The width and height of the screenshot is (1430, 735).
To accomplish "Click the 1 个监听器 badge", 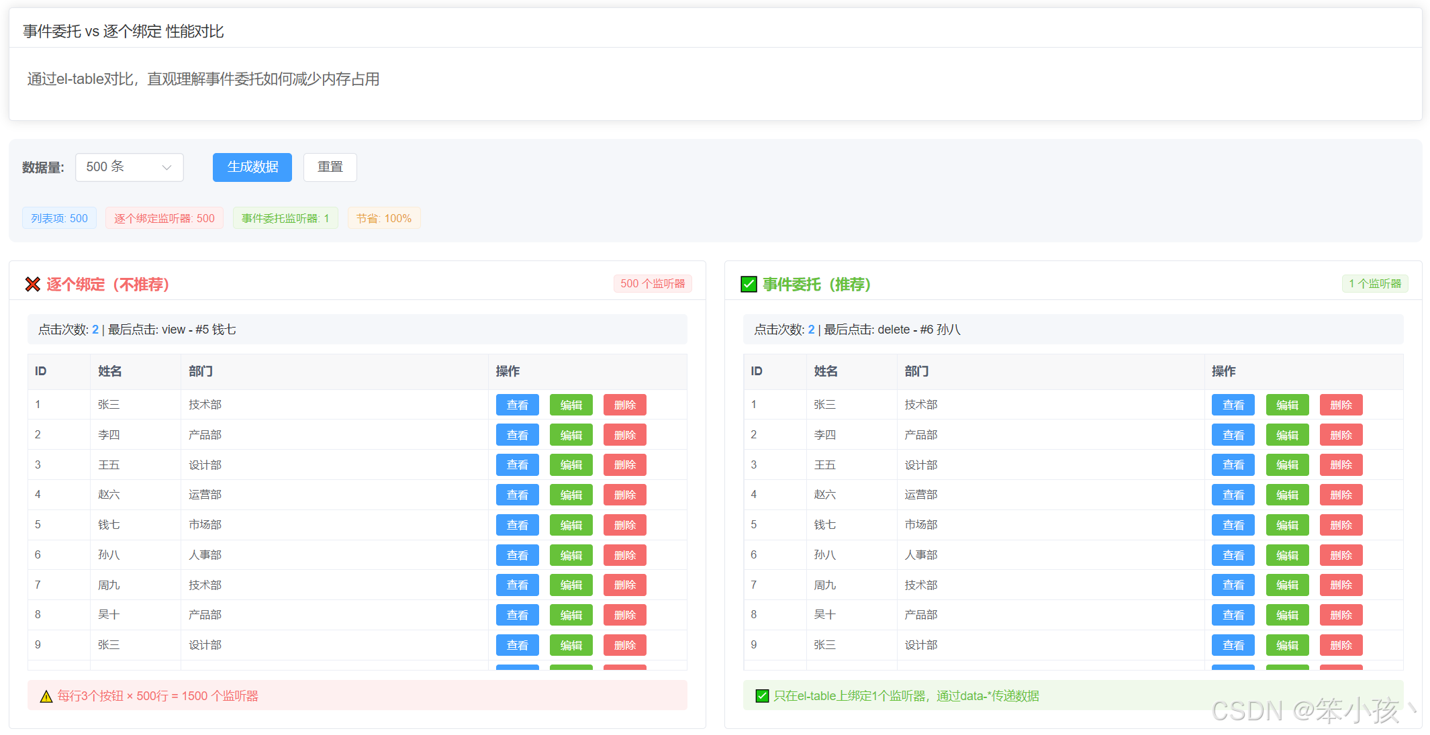I will pos(1375,284).
